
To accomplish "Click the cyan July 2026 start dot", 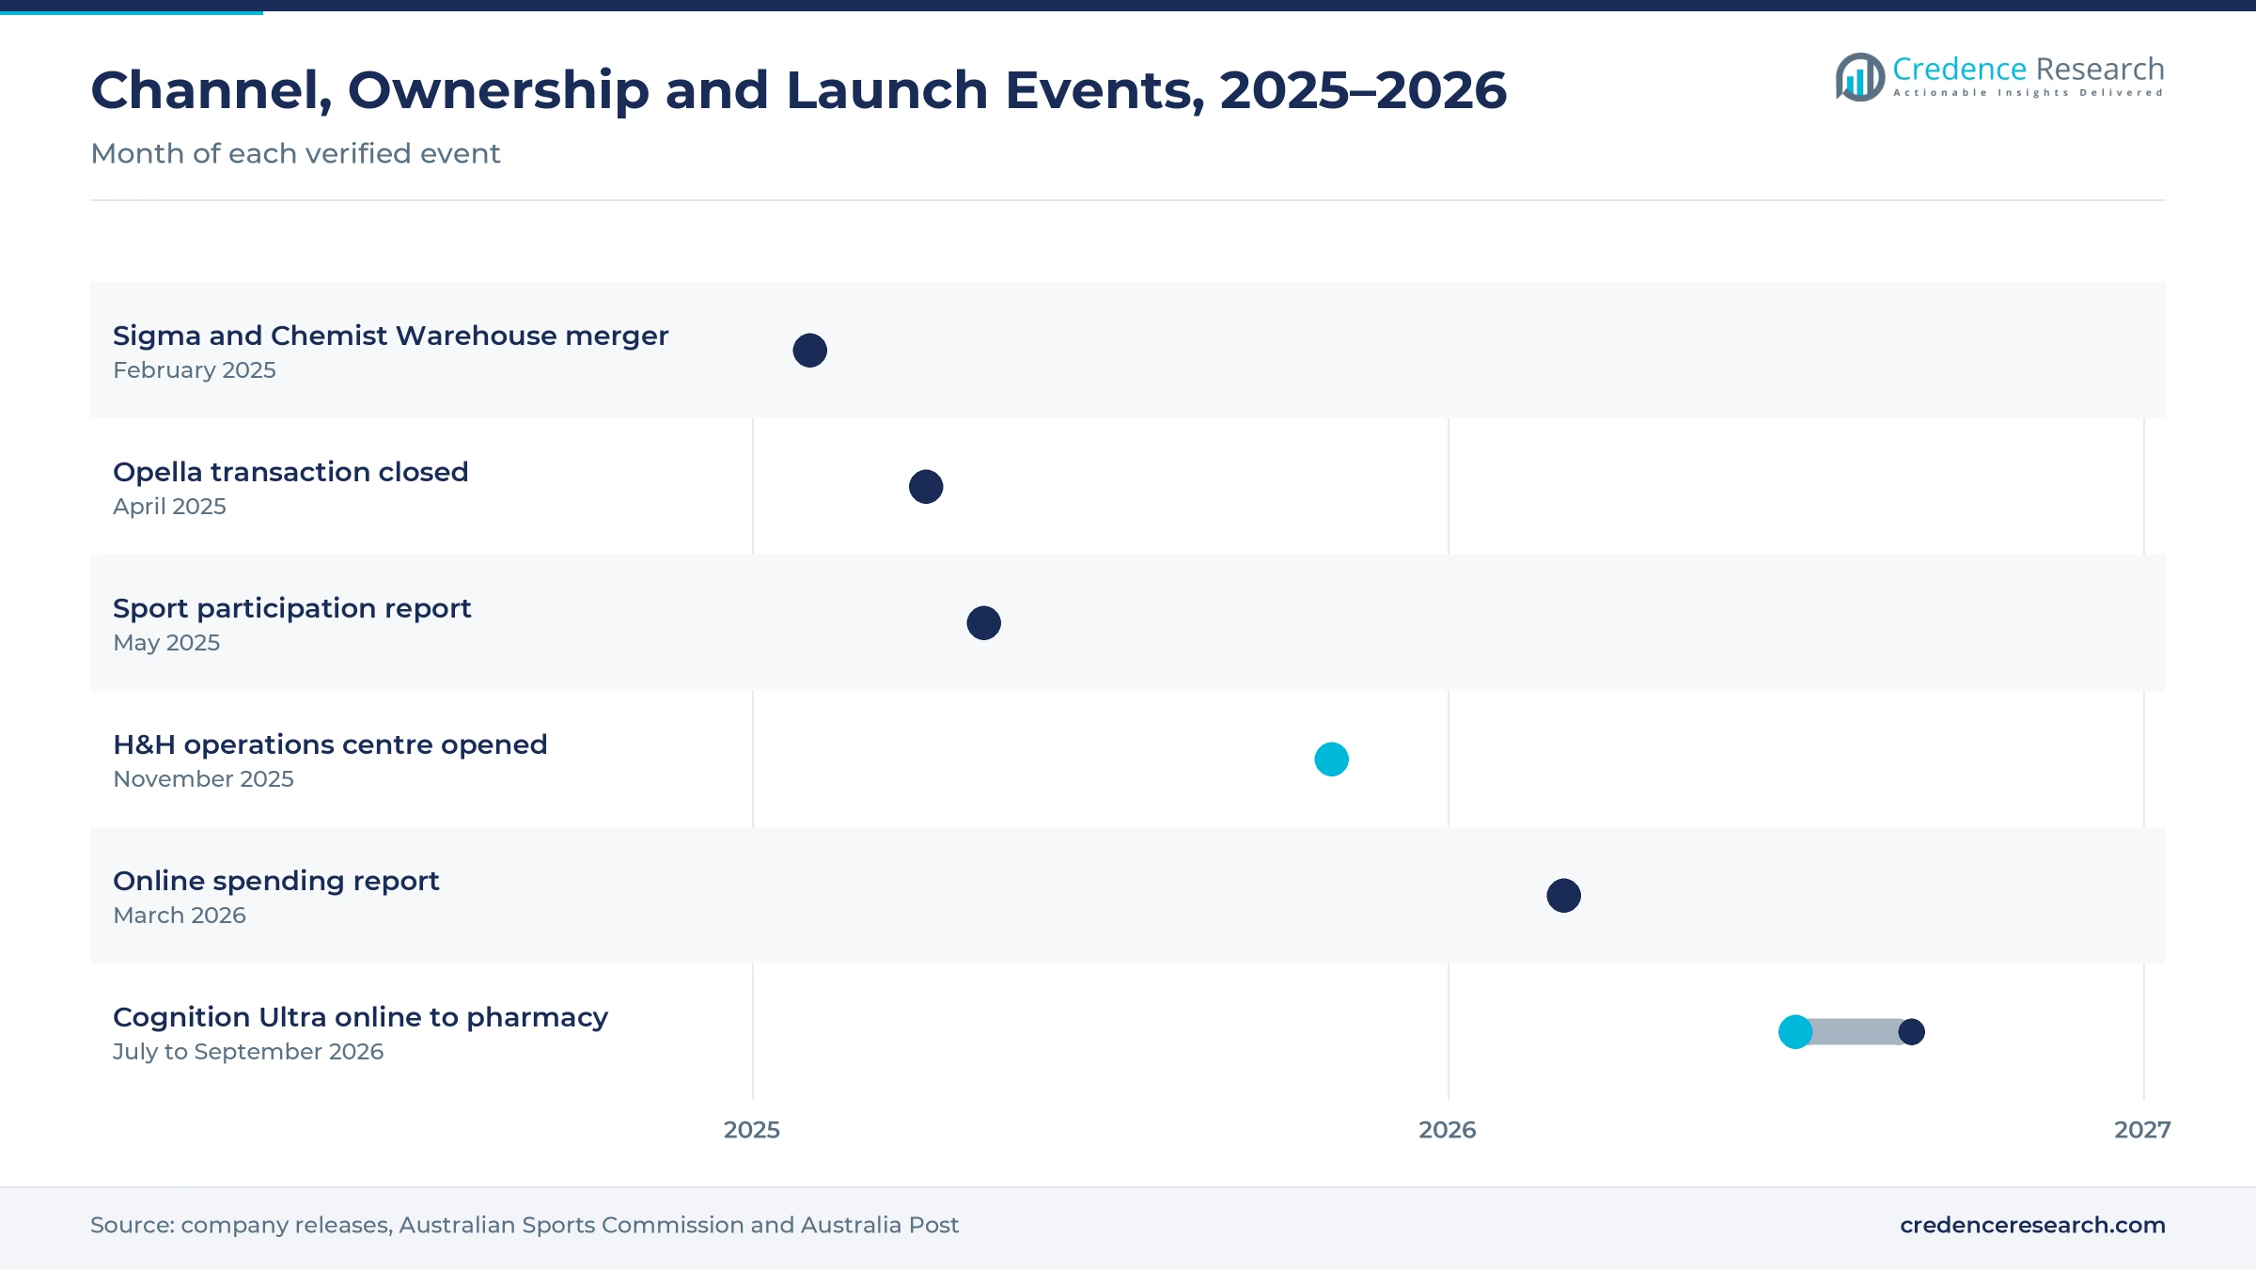I will pos(1795,1032).
